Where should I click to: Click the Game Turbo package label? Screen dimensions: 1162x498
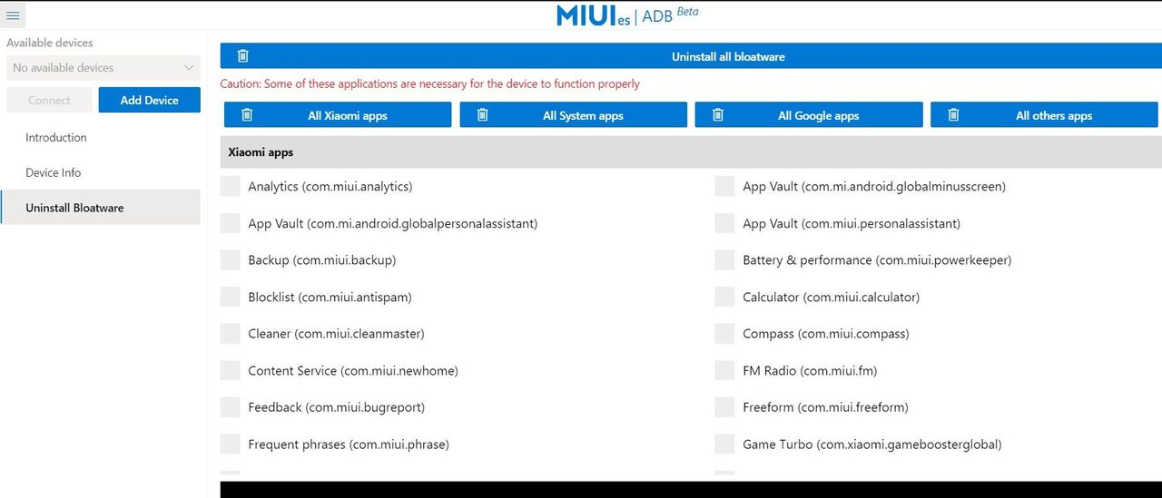(x=872, y=444)
